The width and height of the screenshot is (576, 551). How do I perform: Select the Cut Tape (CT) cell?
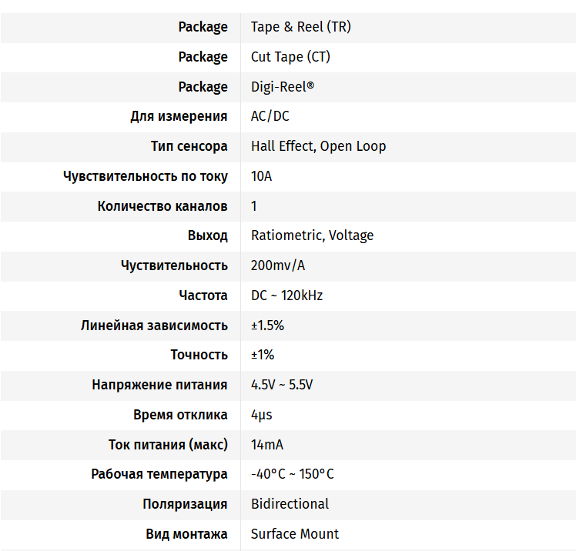click(290, 57)
